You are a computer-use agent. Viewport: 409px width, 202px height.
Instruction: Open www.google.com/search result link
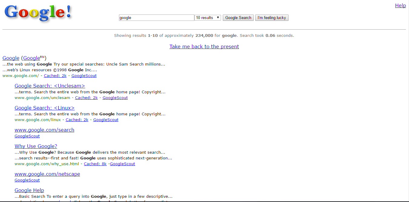[x=44, y=130]
